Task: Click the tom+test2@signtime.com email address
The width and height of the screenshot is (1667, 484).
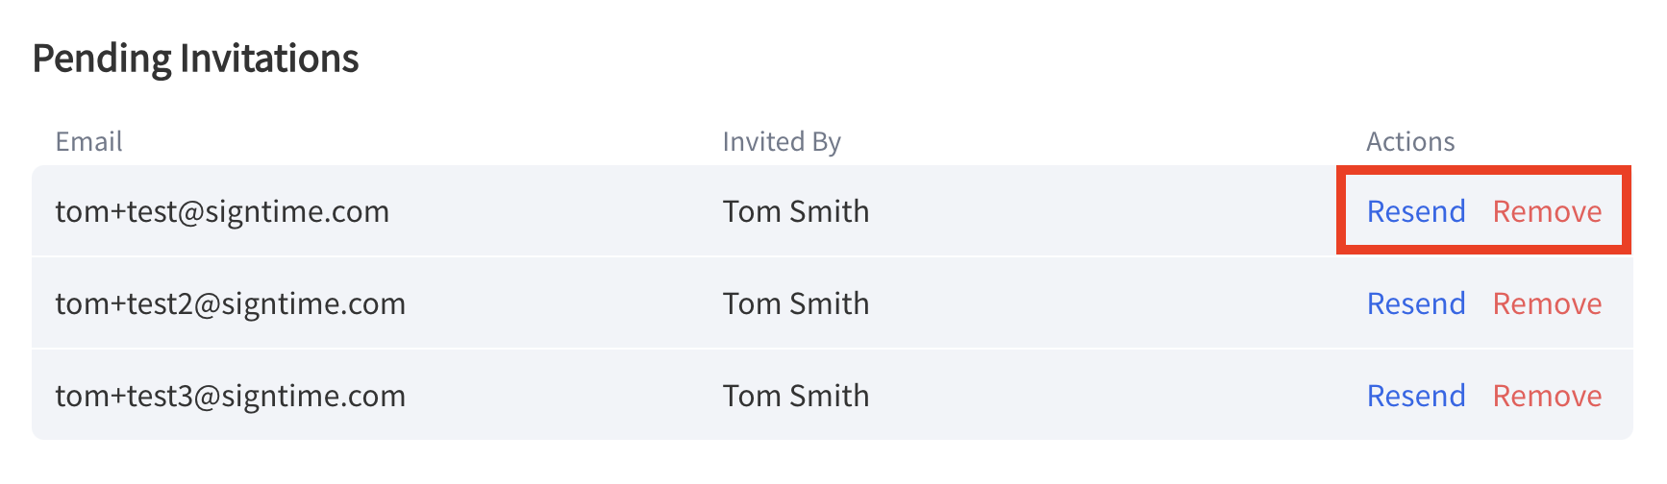Action: click(x=230, y=303)
